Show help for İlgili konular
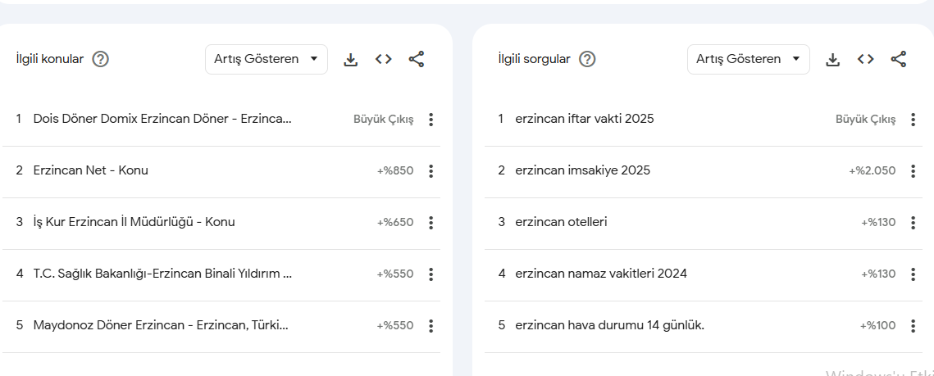The width and height of the screenshot is (934, 376). pos(101,60)
